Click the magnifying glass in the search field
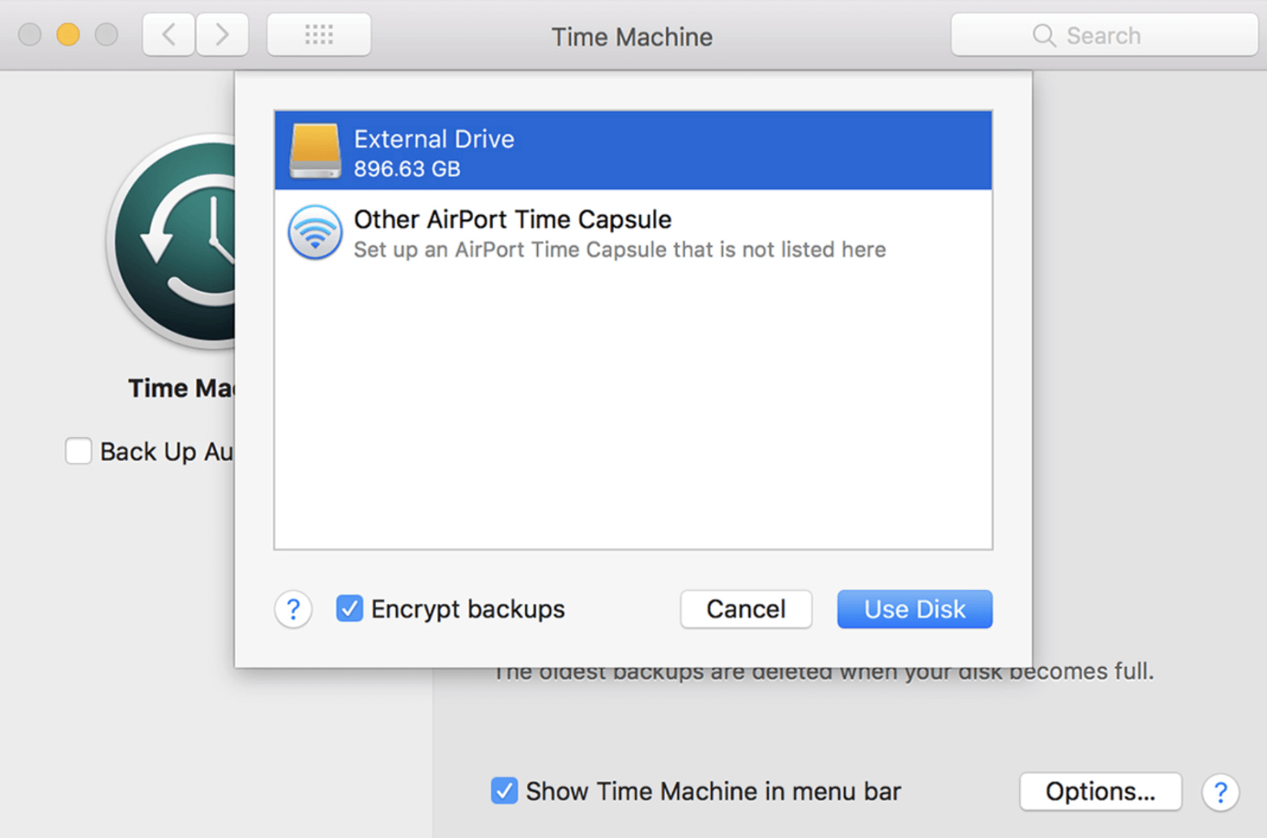Image resolution: width=1267 pixels, height=838 pixels. pos(1043,36)
